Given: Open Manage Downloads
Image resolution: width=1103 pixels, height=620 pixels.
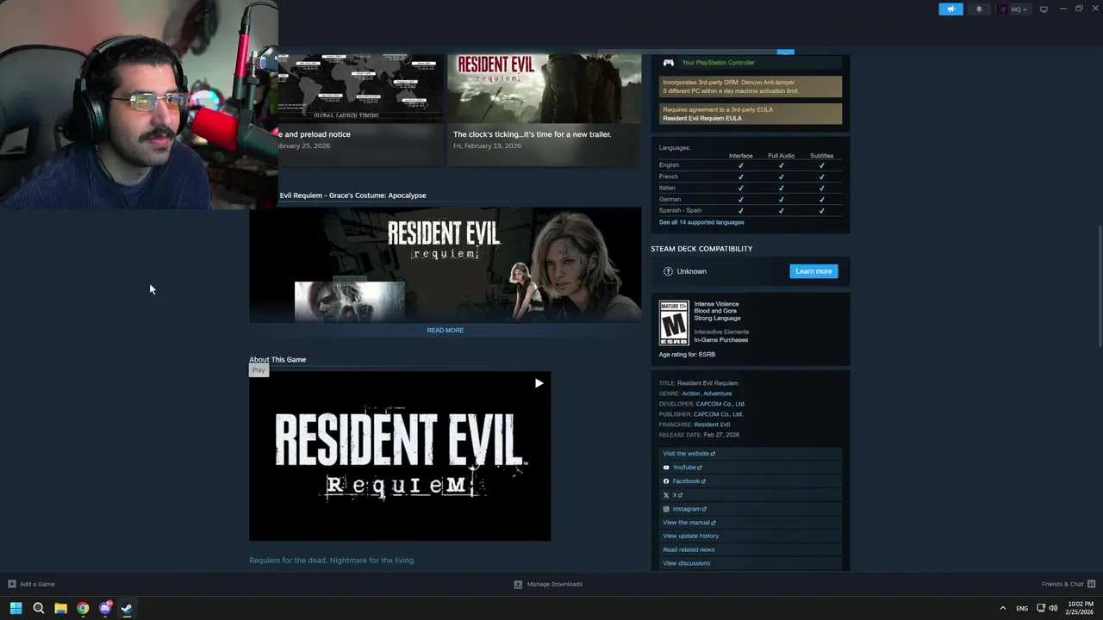Looking at the screenshot, I should (548, 584).
